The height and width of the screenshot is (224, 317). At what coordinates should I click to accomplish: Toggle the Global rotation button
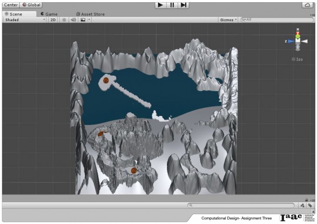31,5
